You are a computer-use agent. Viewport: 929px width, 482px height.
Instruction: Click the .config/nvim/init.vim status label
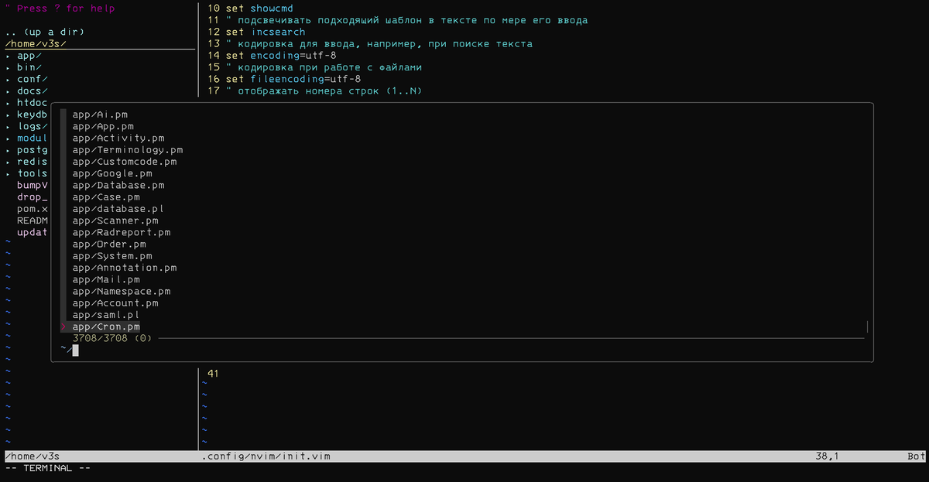pyautogui.click(x=267, y=456)
